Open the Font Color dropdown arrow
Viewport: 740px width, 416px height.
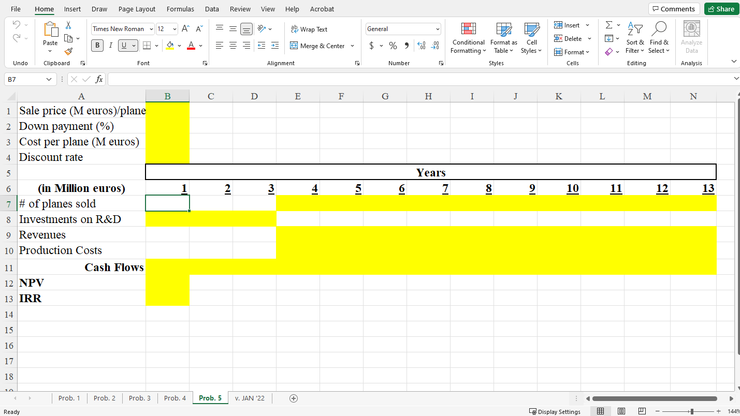pos(200,46)
